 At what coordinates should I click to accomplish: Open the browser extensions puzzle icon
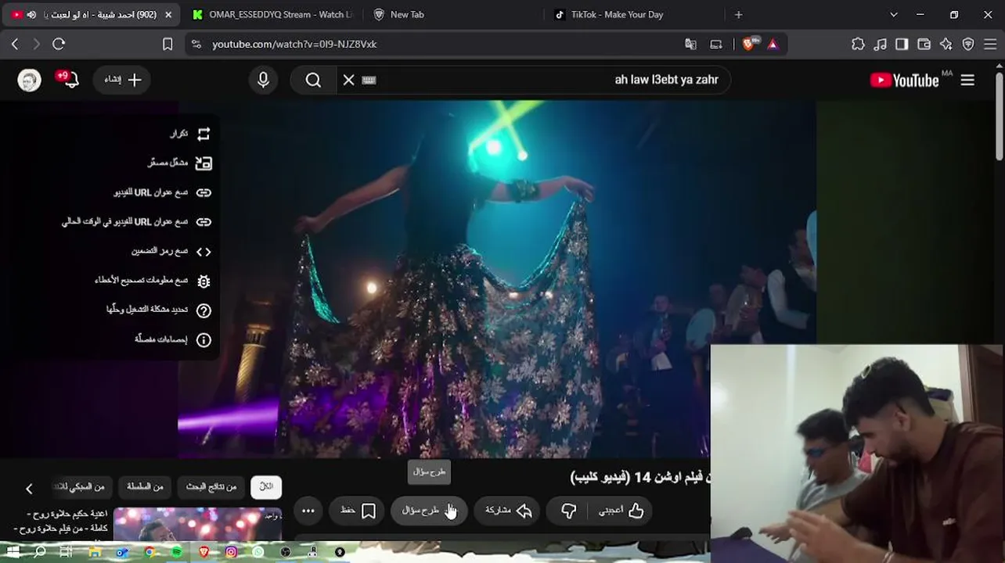[859, 45]
